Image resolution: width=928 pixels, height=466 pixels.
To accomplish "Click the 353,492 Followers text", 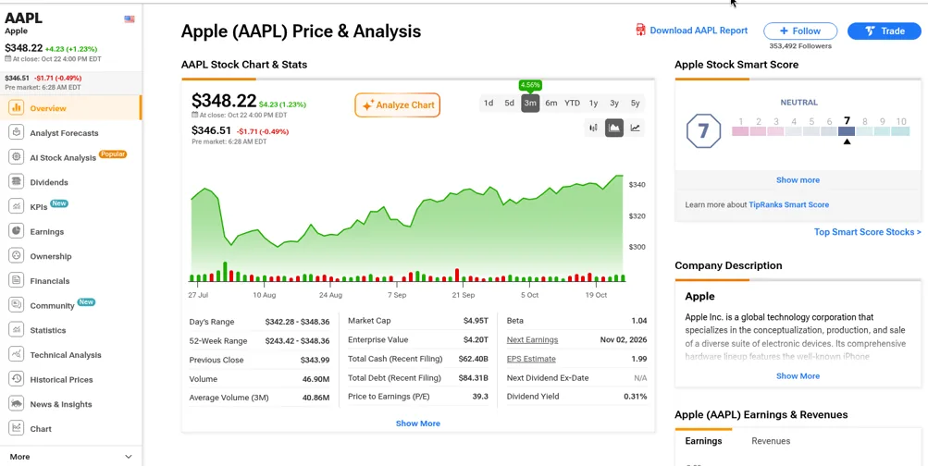I will (x=800, y=45).
